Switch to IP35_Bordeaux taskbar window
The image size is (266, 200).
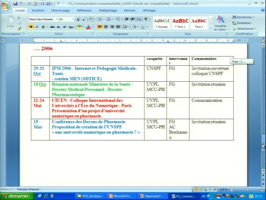click(x=90, y=196)
